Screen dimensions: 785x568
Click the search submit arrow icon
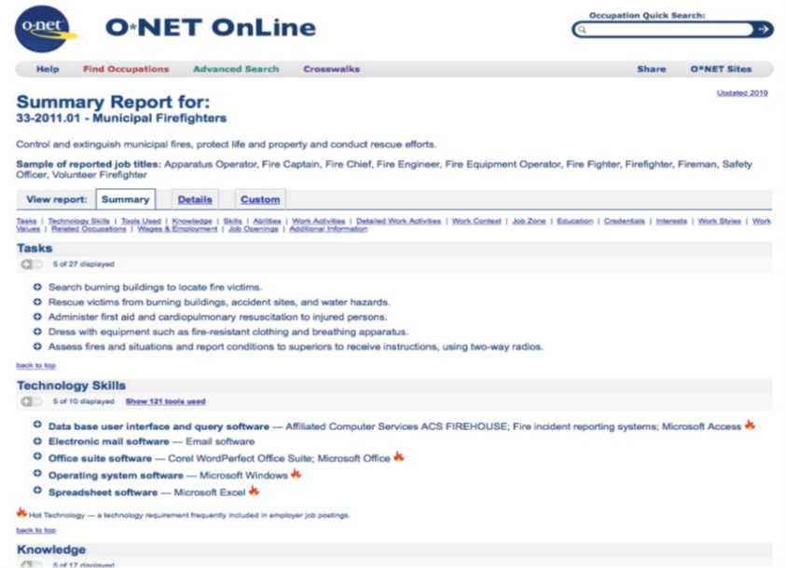point(764,29)
